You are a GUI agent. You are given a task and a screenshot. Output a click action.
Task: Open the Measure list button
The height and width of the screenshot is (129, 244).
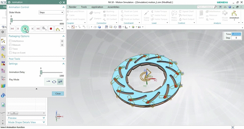pyautogui.click(x=62, y=45)
